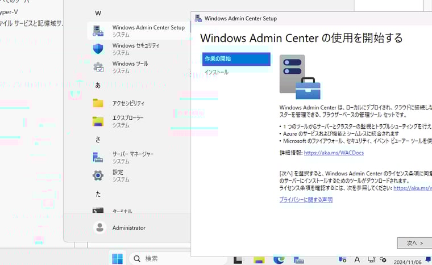
Task: Click the network monitor tray icon
Action: pyautogui.click(x=371, y=259)
